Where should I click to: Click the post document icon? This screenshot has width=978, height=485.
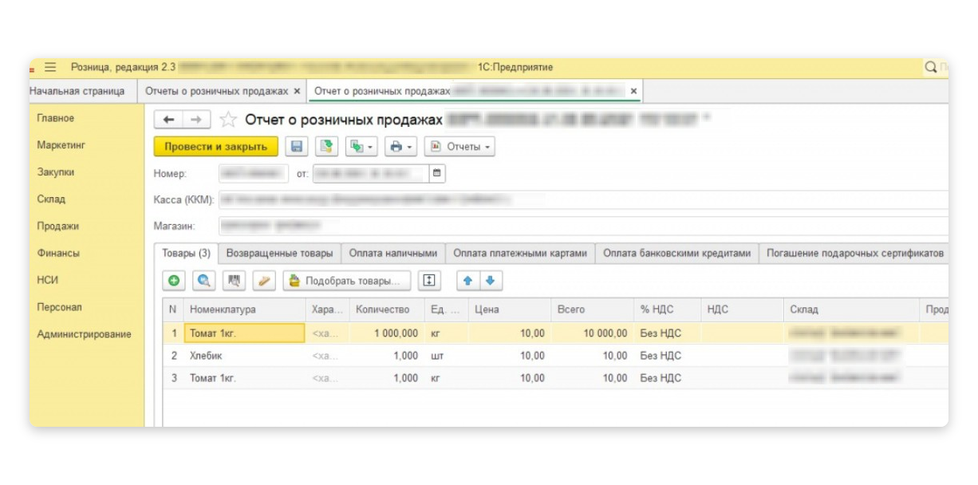point(325,147)
